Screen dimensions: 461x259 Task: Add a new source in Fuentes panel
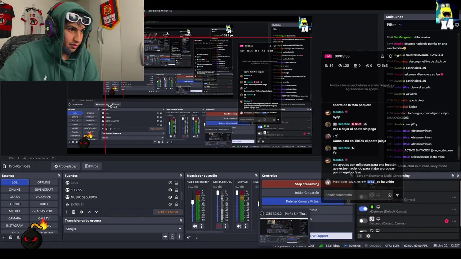(67, 212)
